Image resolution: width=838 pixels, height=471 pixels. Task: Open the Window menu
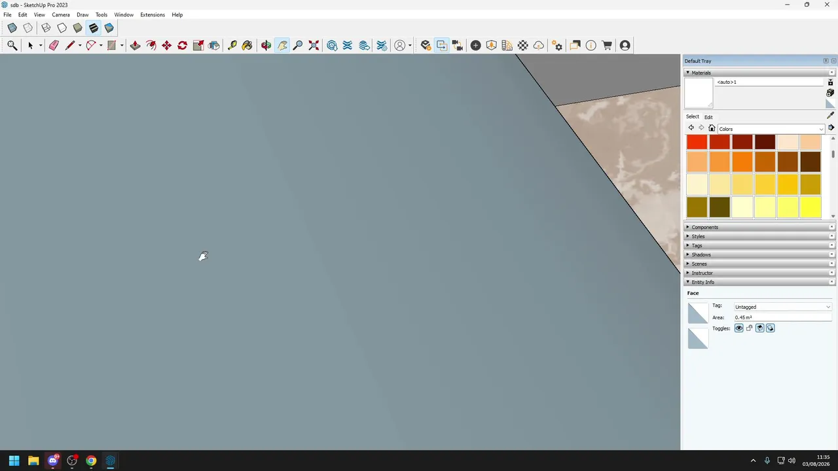pos(124,14)
